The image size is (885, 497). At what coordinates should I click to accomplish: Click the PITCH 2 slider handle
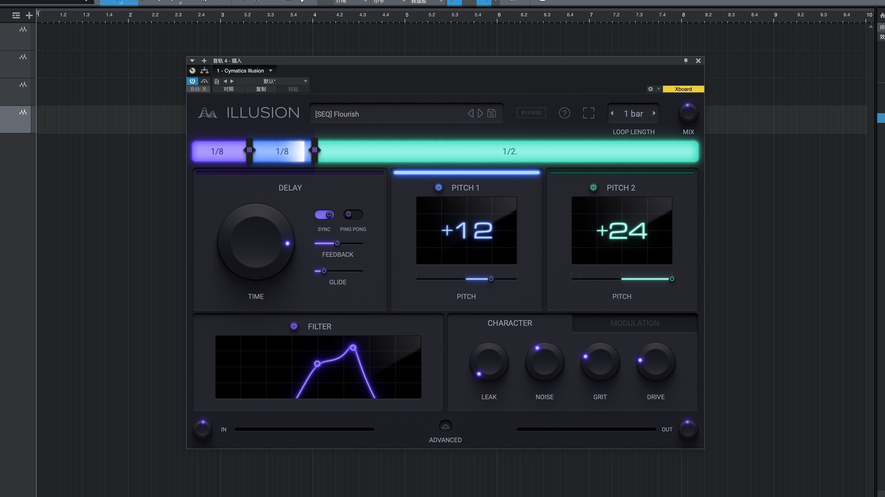coord(672,279)
